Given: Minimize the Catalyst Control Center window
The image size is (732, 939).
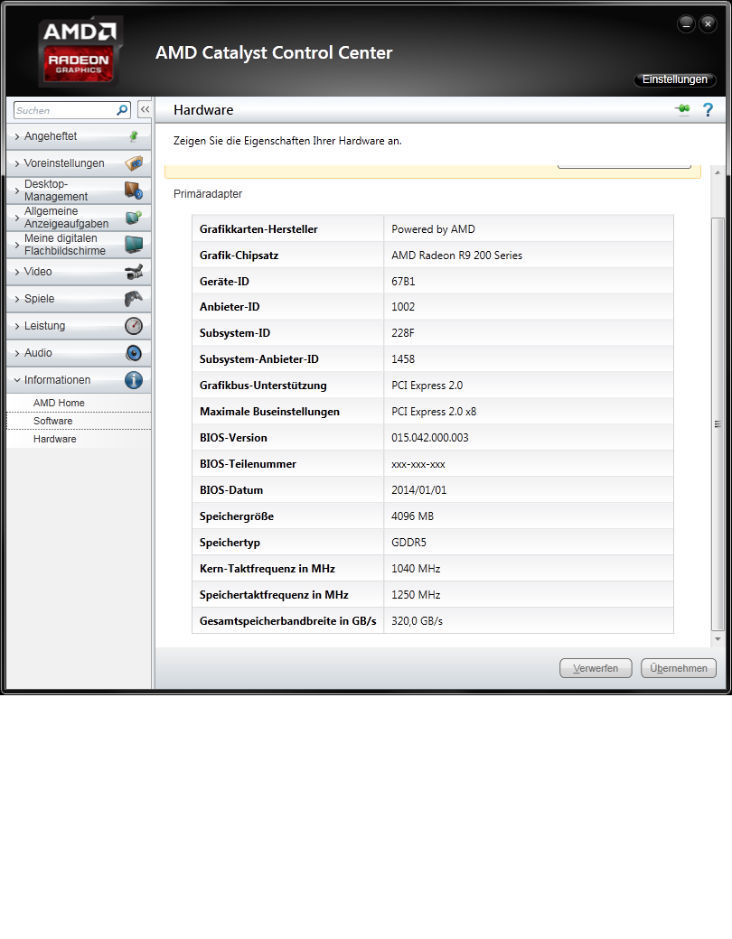Looking at the screenshot, I should [x=686, y=24].
